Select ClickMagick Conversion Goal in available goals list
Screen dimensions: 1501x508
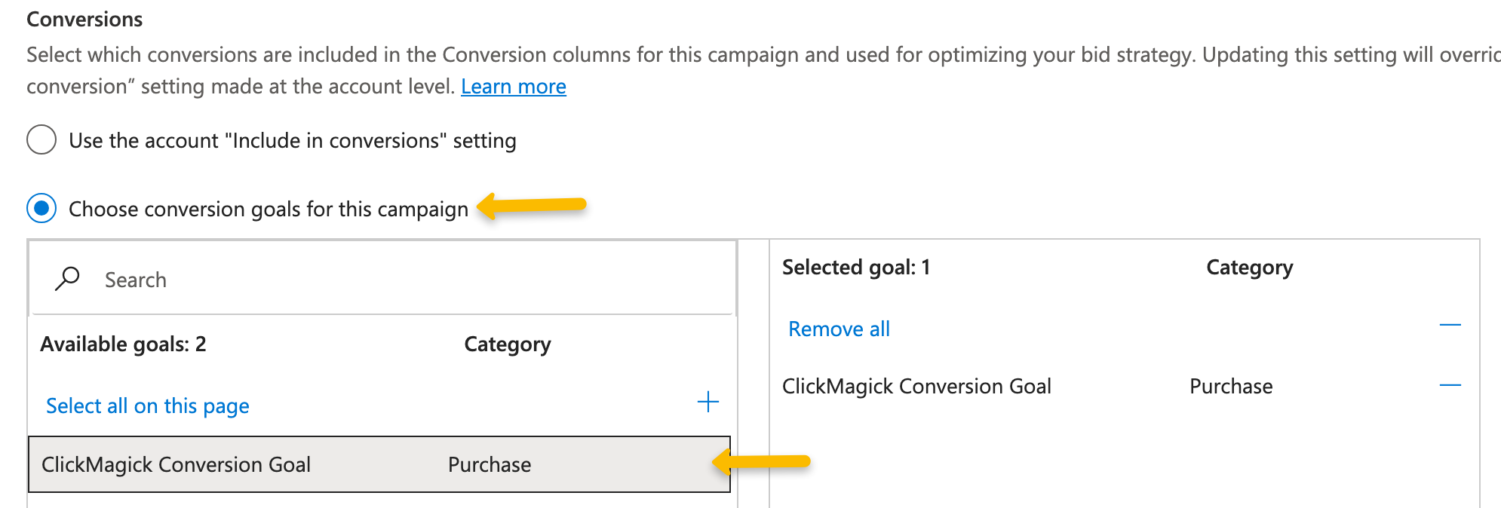tap(176, 464)
